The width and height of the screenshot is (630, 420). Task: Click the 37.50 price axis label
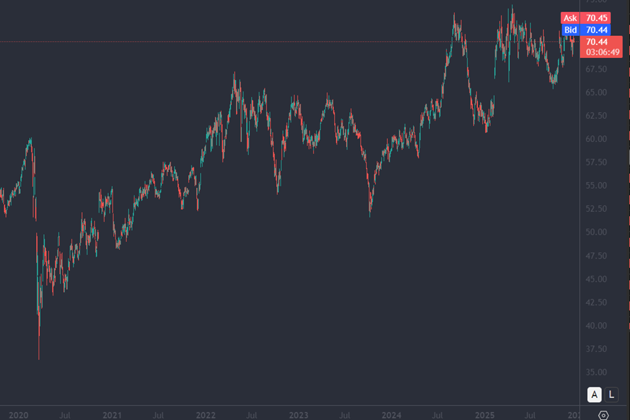[x=596, y=349]
